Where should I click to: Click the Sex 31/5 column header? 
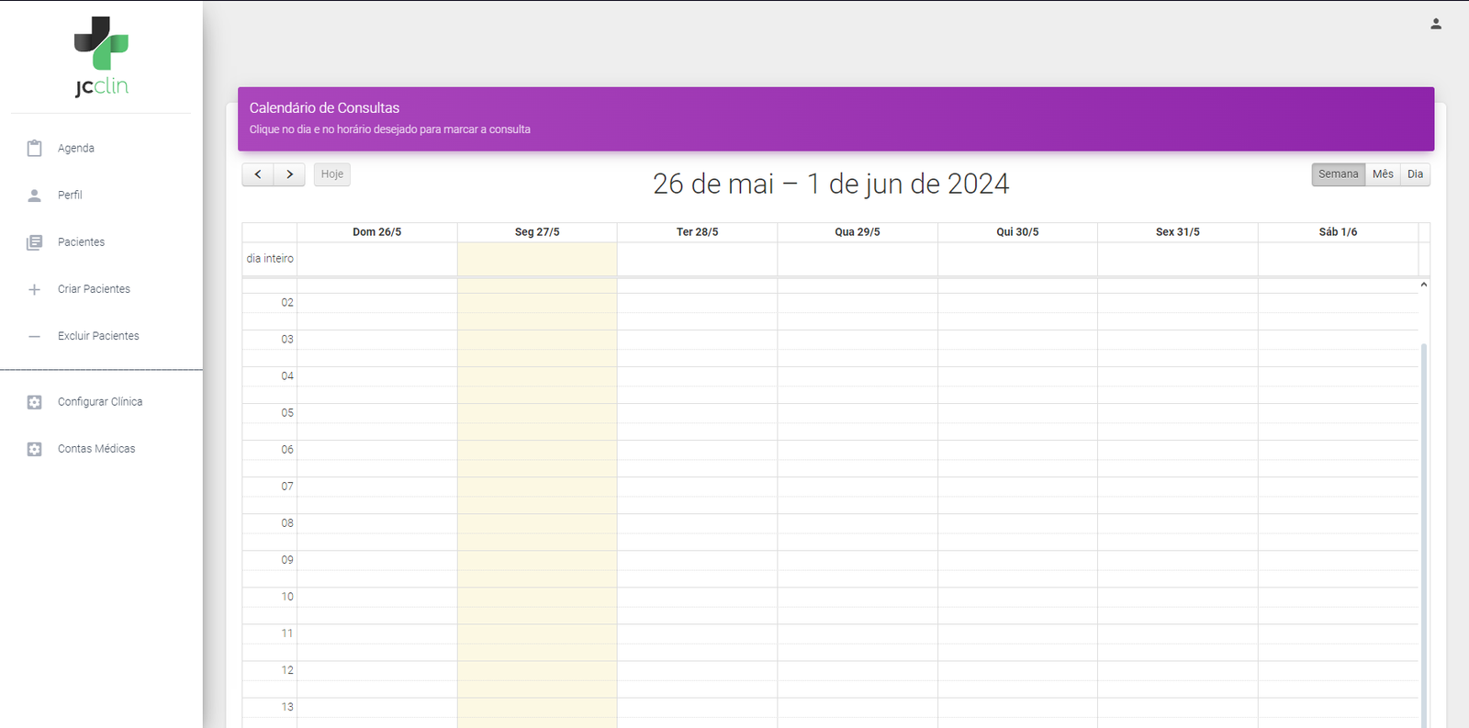(1178, 232)
